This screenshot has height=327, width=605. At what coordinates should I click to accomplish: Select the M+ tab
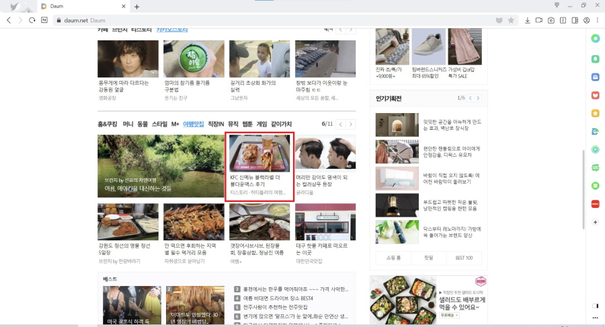175,124
